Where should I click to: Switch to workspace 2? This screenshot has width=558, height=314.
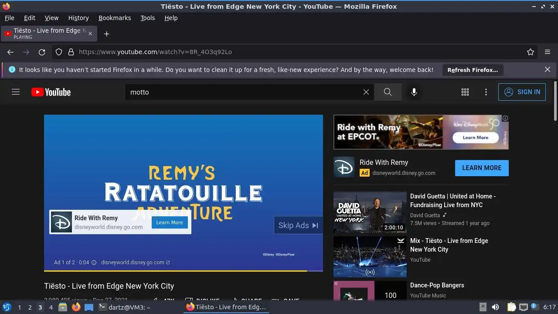click(30, 307)
